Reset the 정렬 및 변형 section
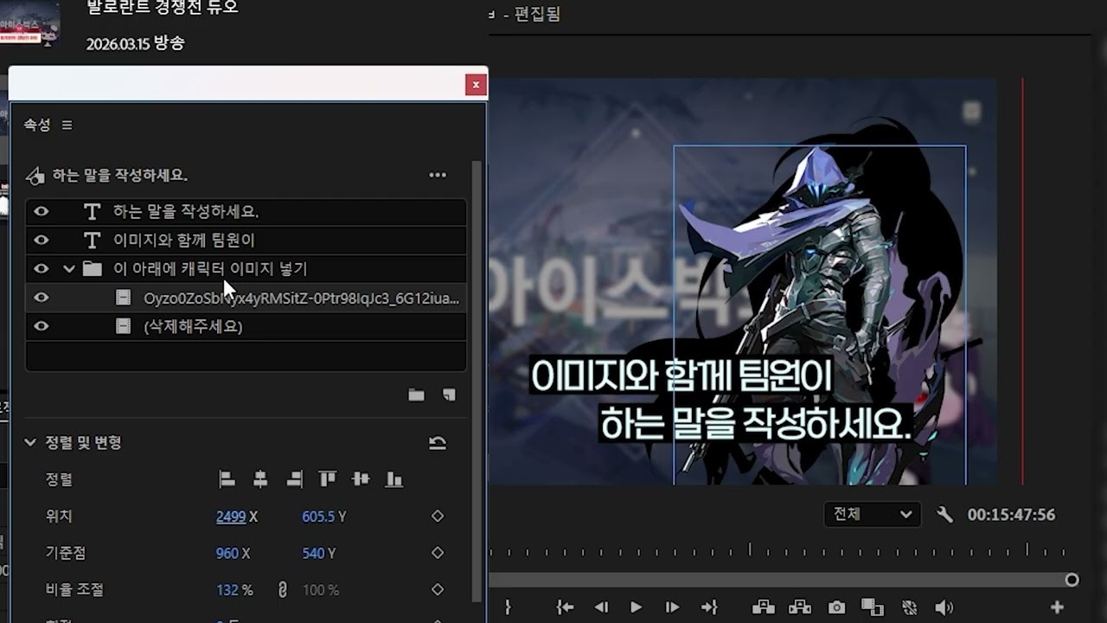The image size is (1107, 623). [x=438, y=443]
